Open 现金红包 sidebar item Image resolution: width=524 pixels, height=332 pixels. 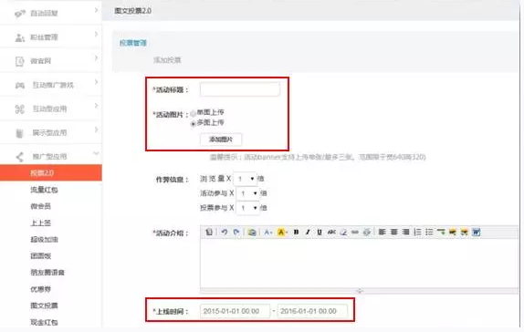44,322
